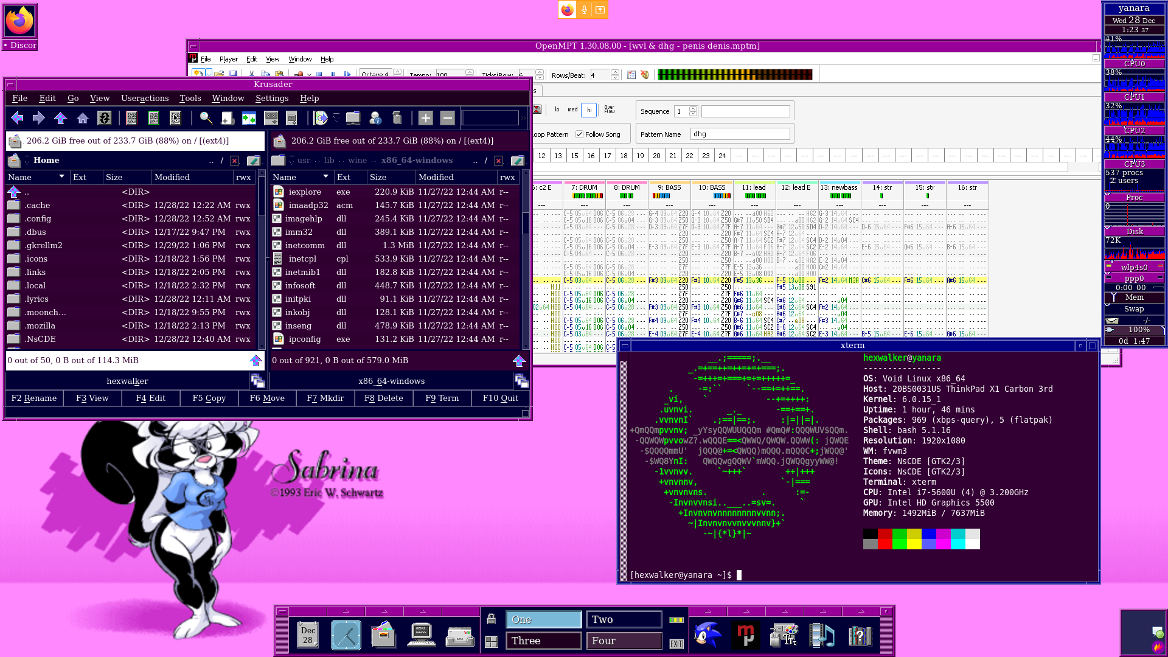Click Krusader's Reload toolbar icon
The width and height of the screenshot is (1168, 657).
point(105,118)
